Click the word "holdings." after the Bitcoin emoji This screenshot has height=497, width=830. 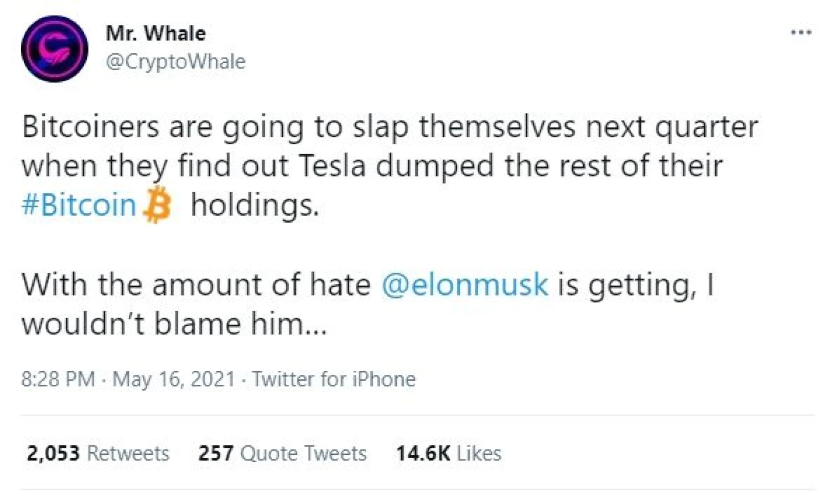(255, 205)
